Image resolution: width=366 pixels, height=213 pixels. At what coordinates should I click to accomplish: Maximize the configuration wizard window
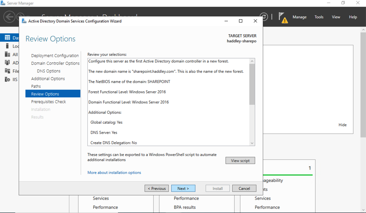(x=241, y=21)
